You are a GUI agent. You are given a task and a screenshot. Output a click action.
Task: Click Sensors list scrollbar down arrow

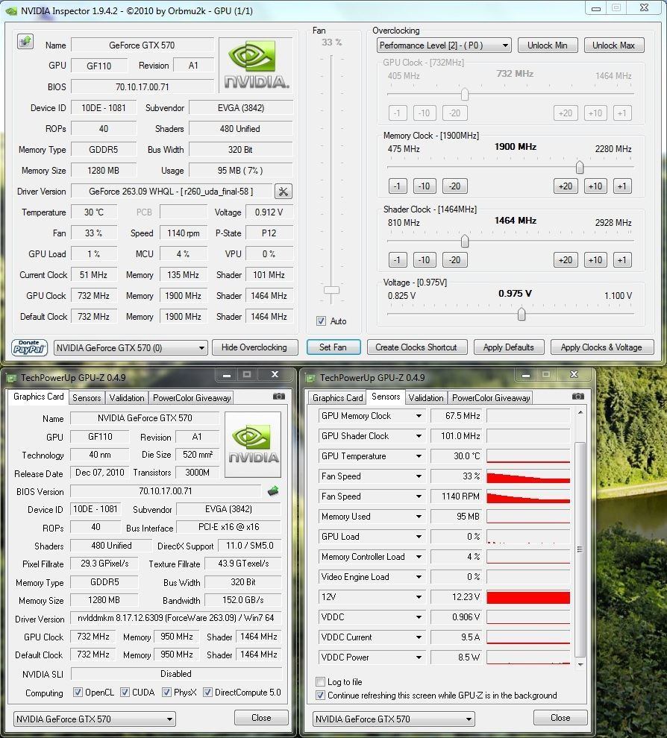(x=580, y=664)
